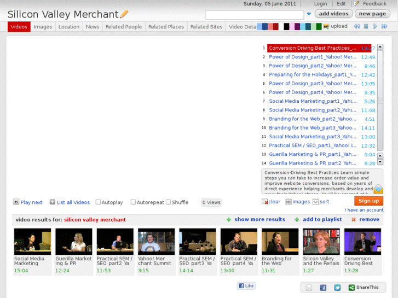This screenshot has height=298, width=398.
Task: Switch to the Videos tab
Action: point(19,27)
